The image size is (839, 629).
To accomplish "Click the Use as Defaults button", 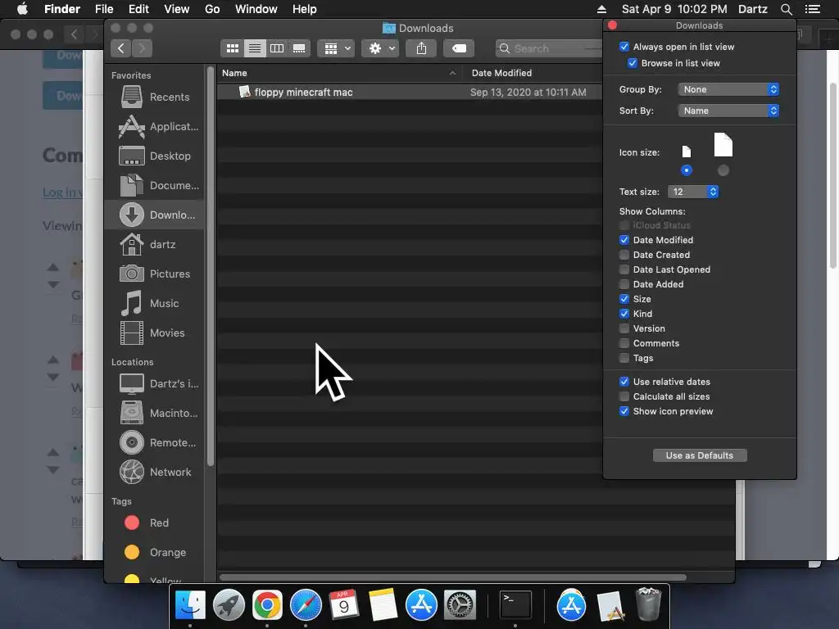I will [x=700, y=455].
